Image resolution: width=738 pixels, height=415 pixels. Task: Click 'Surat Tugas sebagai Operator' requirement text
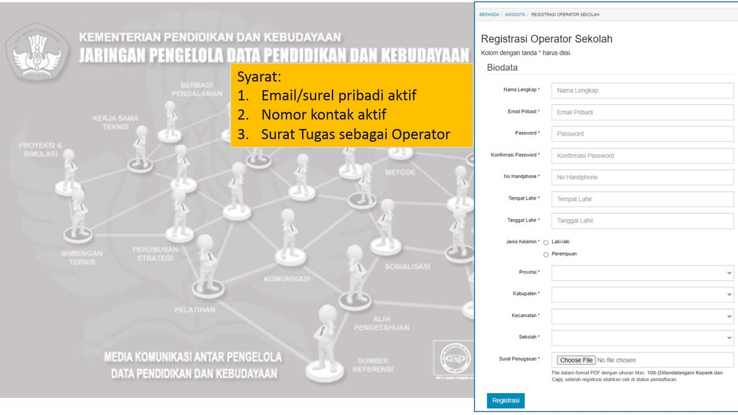click(x=355, y=134)
